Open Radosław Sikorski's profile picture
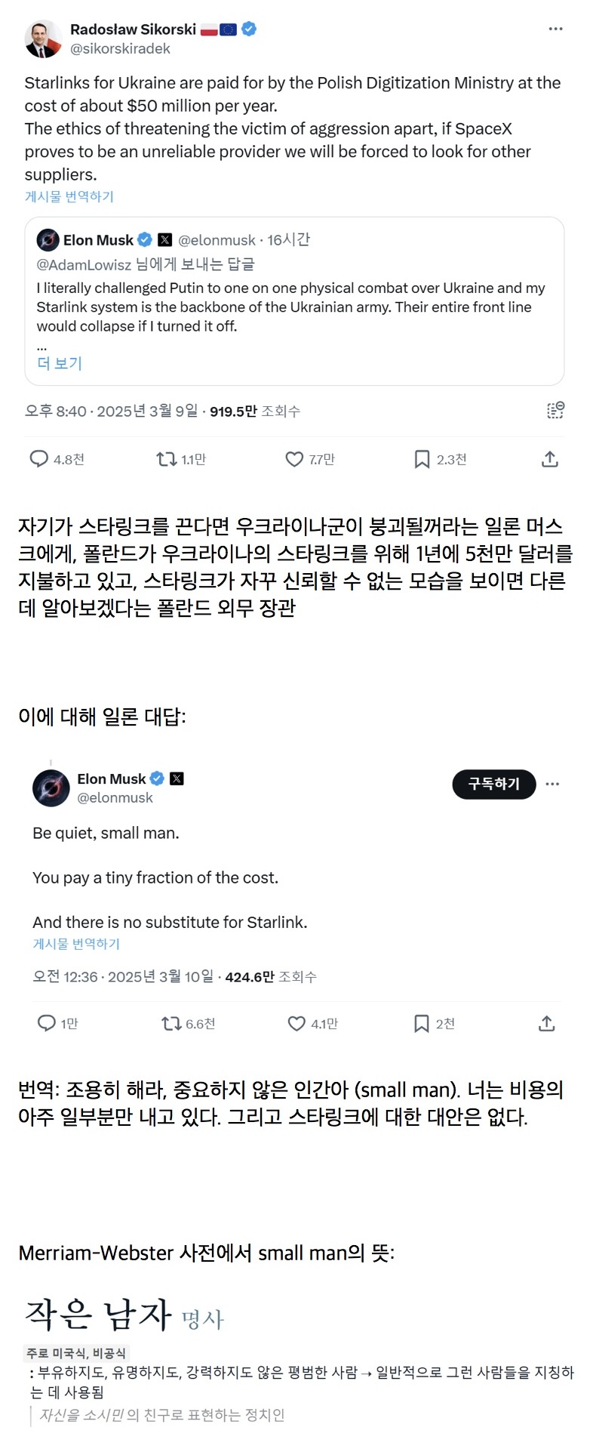593x1452 pixels. click(x=43, y=39)
